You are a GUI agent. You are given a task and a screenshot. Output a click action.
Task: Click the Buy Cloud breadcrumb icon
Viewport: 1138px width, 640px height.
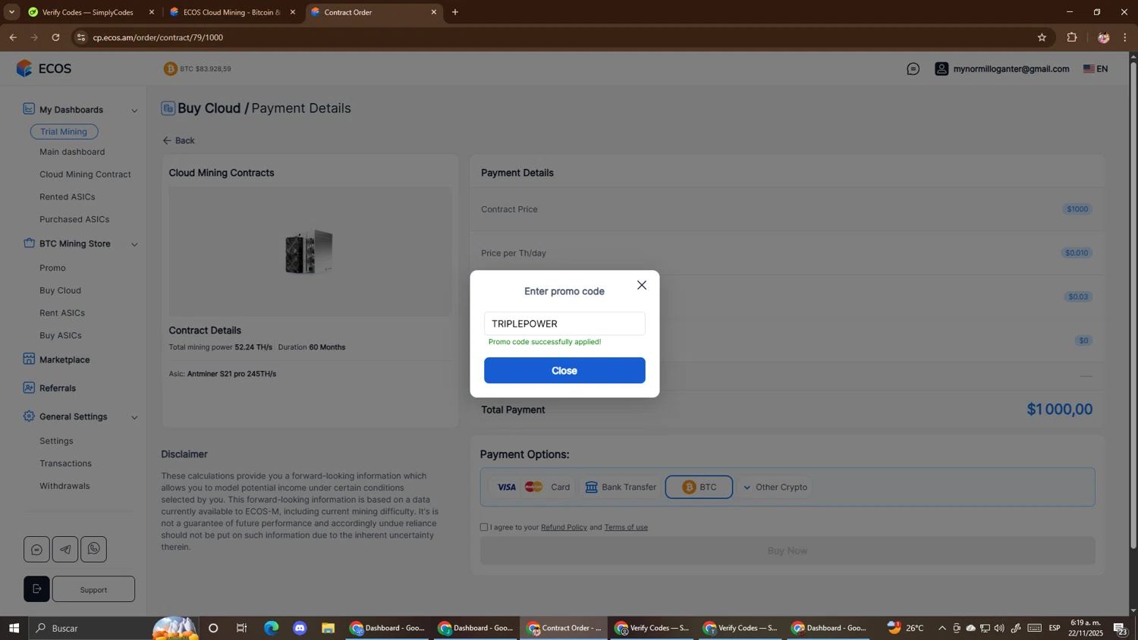[168, 108]
